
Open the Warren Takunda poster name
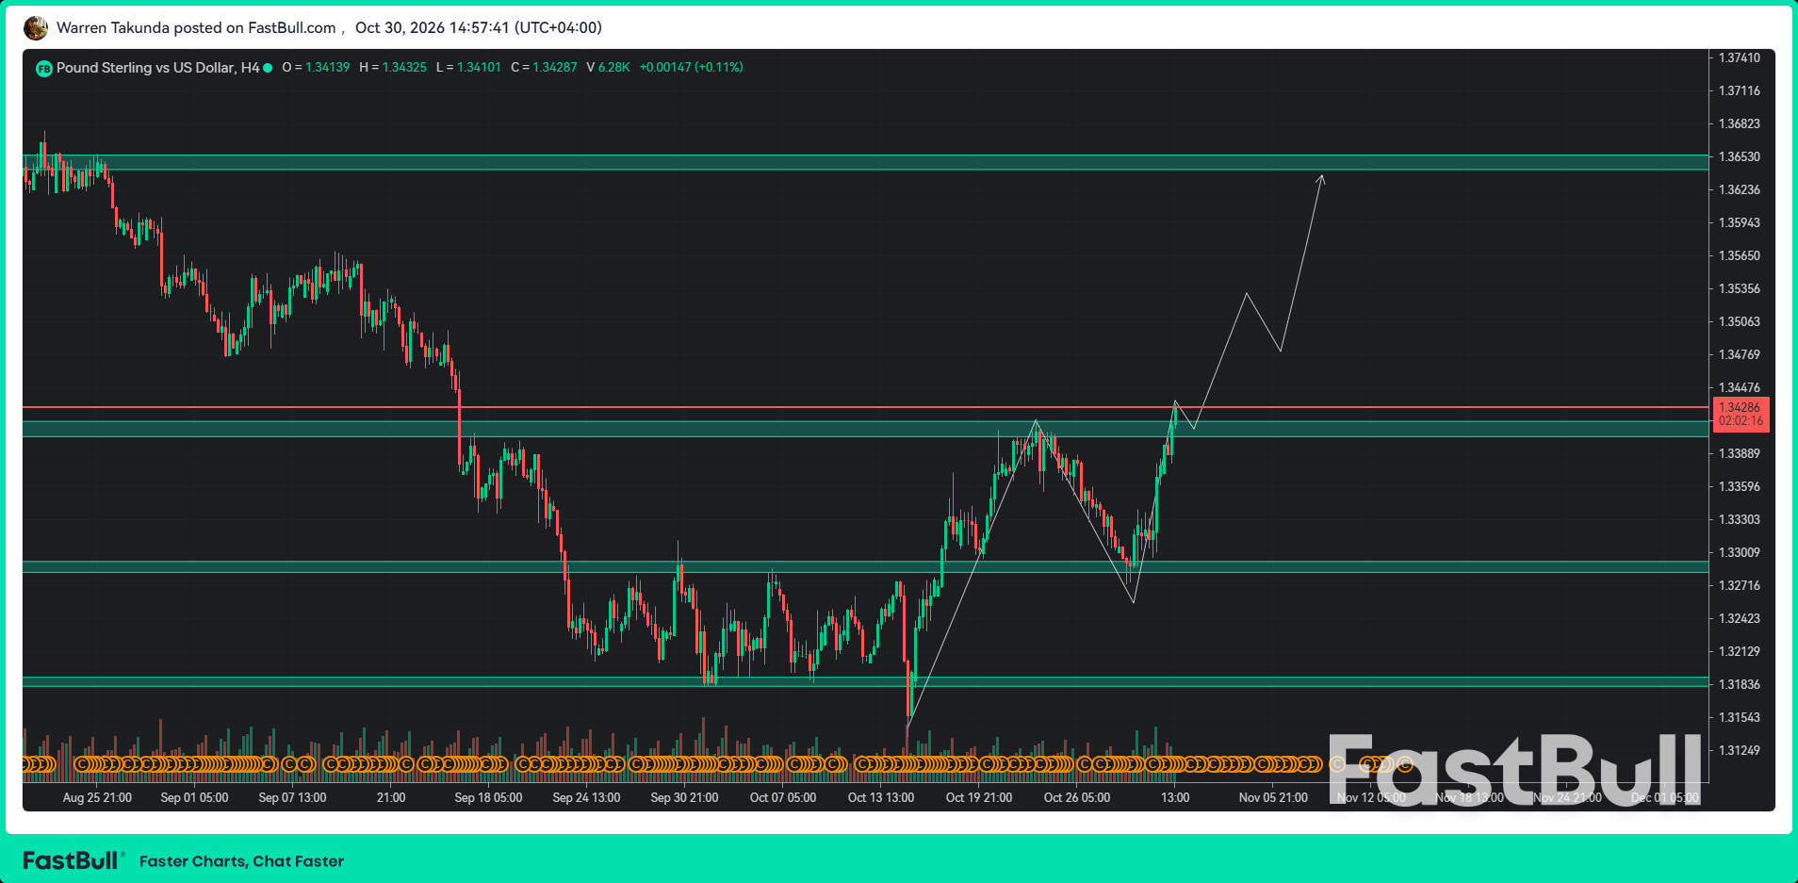[113, 27]
